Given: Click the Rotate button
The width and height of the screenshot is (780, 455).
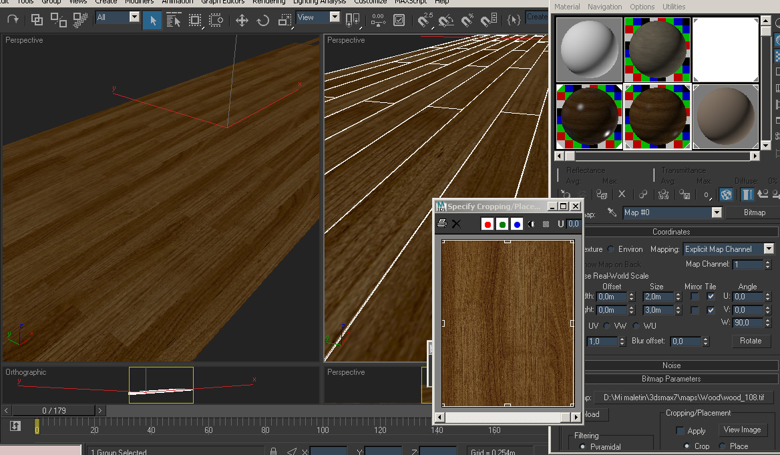Looking at the screenshot, I should point(750,341).
